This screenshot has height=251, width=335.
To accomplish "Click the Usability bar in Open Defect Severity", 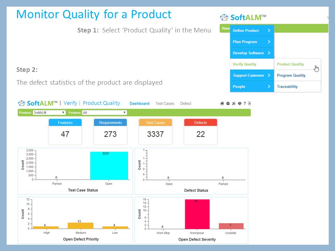I will point(231,226).
